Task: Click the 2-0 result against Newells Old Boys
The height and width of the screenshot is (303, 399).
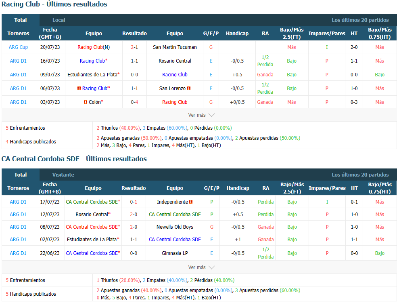Action: 134,227
